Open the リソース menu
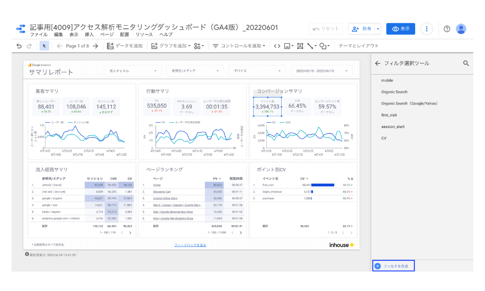Image resolution: width=485 pixels, height=291 pixels. point(144,34)
